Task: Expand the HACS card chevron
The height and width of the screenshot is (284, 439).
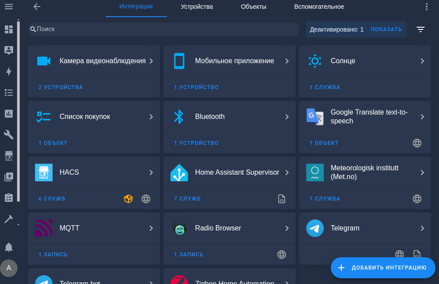Action: 151,173
